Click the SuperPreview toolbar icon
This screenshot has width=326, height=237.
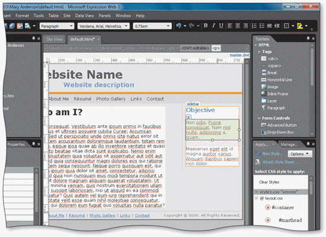click(20, 26)
